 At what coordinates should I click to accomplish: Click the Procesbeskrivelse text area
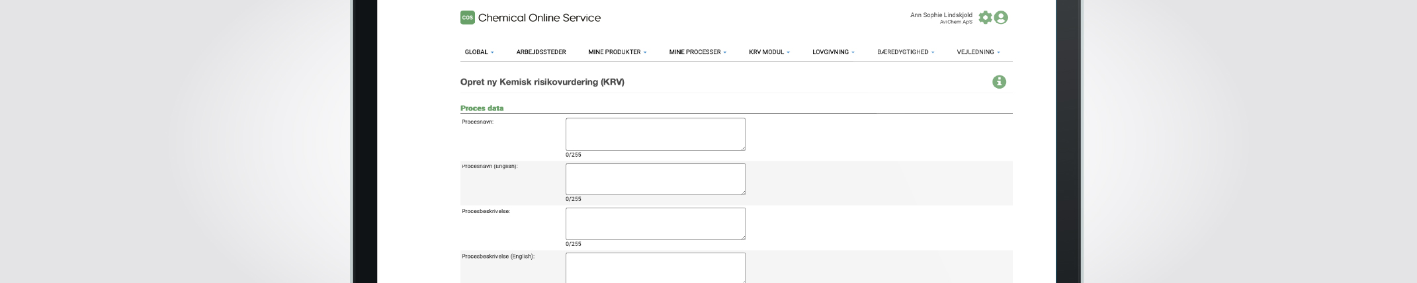655,223
